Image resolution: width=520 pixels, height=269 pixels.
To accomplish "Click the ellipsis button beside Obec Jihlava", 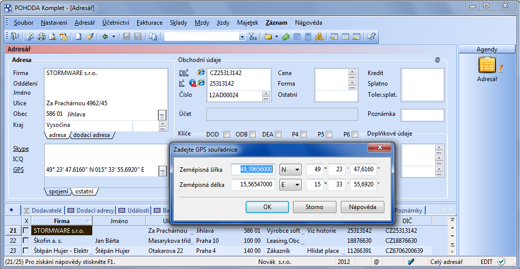I will [x=162, y=115].
